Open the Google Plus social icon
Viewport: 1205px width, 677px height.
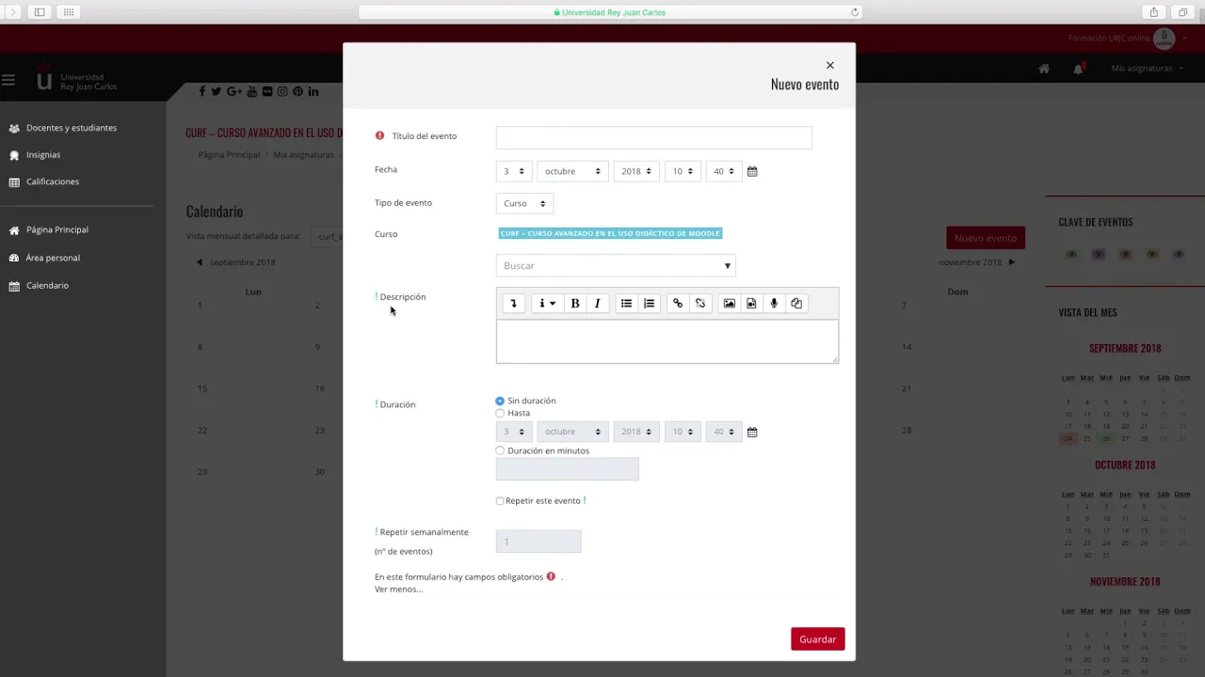(x=234, y=91)
